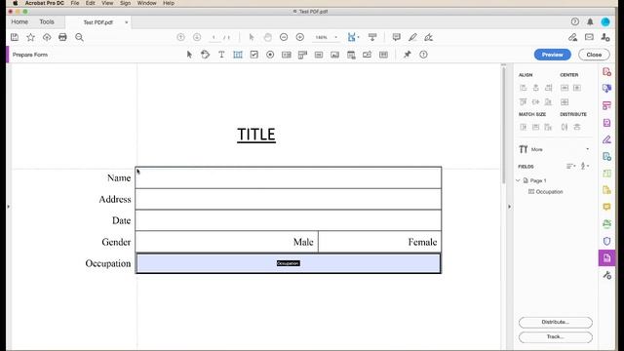Screen dimensions: 624x351
Task: Select the Add List Box tool
Action: (x=287, y=55)
